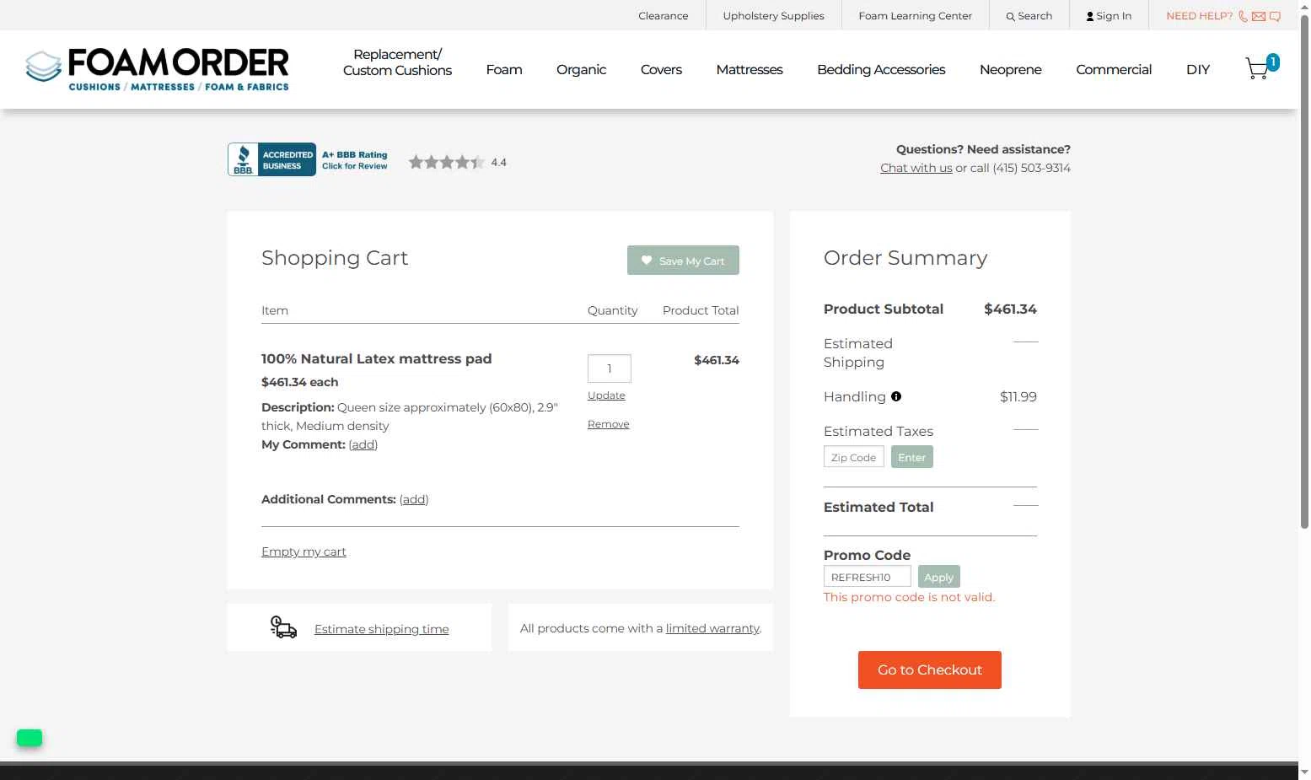Open the Clearance link

[x=664, y=16]
